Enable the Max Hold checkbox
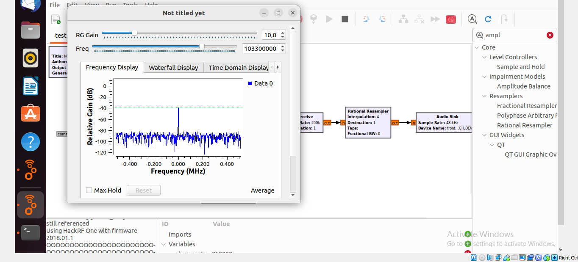 (x=89, y=190)
